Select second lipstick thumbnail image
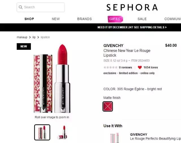Screen dimensions: 181x143 (63, 133)
